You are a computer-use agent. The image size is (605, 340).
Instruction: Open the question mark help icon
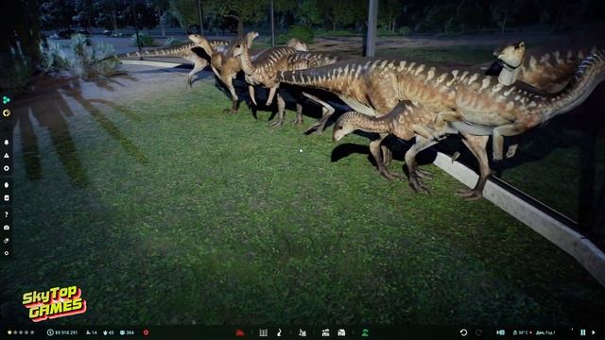[7, 214]
